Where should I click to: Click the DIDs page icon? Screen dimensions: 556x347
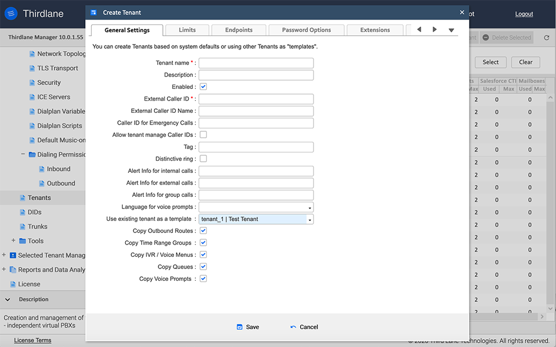pos(23,212)
